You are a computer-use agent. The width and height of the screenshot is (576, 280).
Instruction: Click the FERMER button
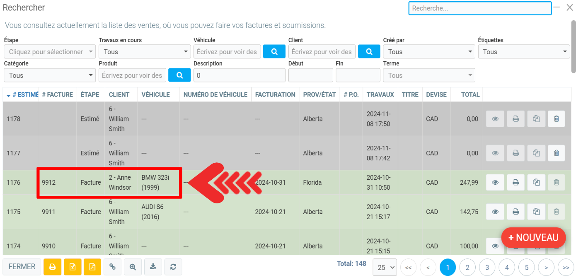pyautogui.click(x=22, y=267)
